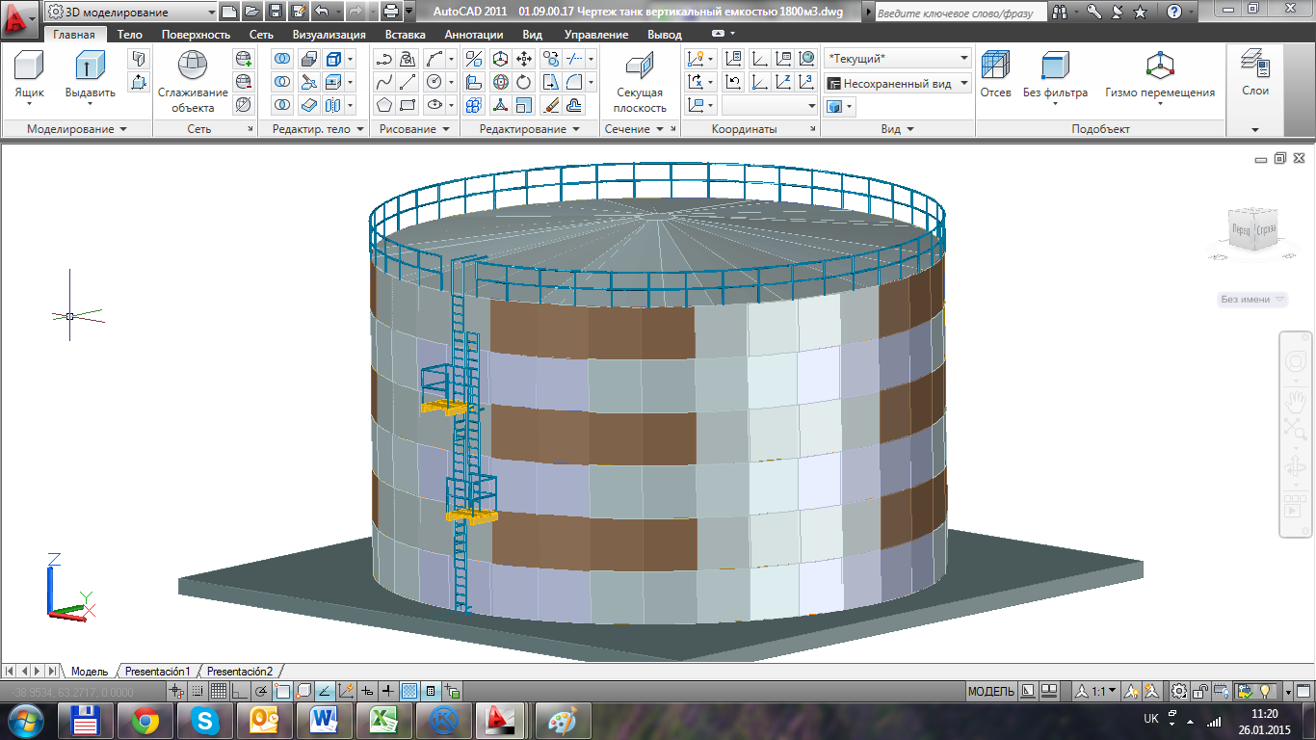This screenshot has width=1316, height=740.
Task: Toggle Lineweight display in status bar
Action: (388, 691)
